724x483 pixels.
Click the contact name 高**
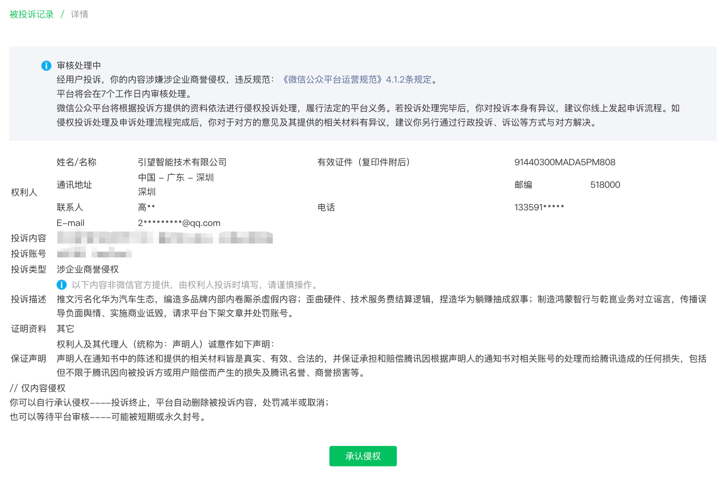point(146,208)
